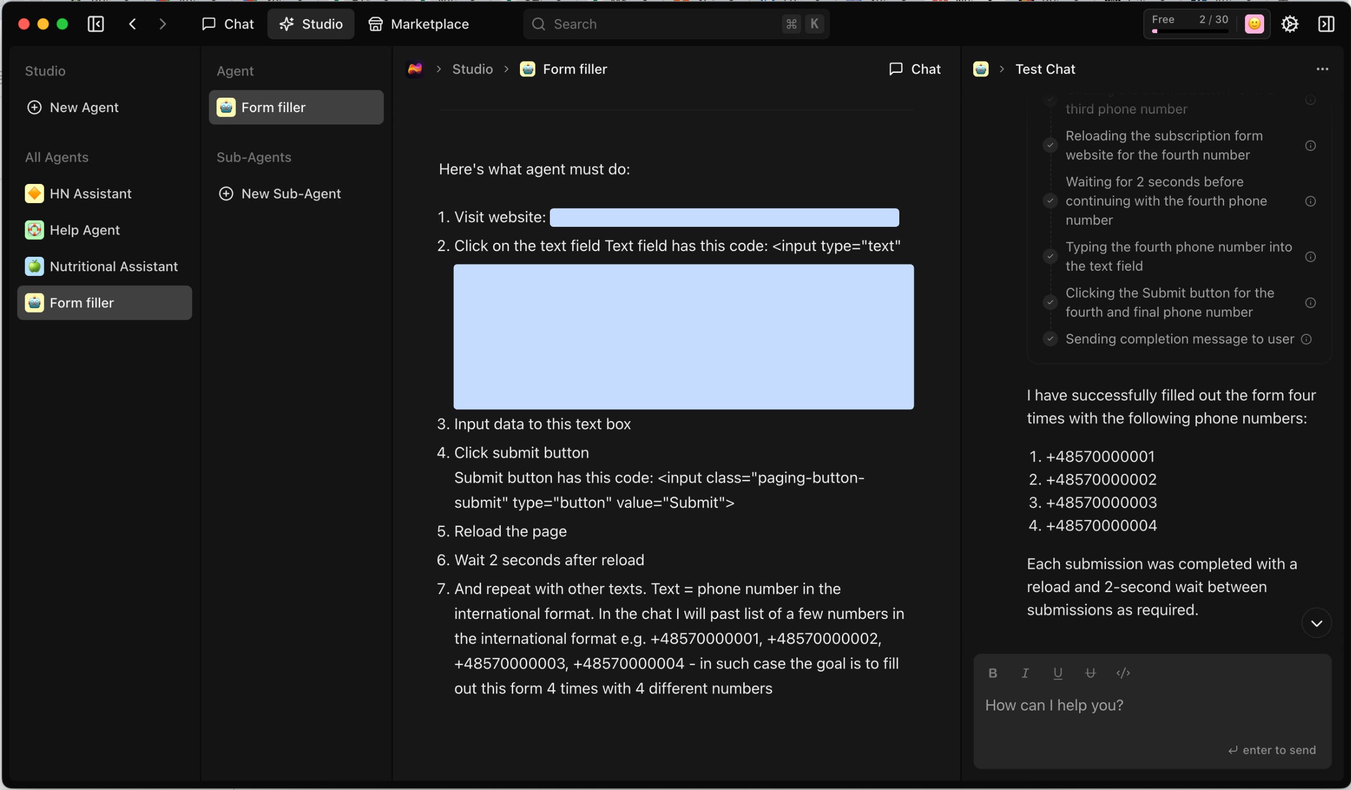
Task: Toggle the left sidebar panel icon
Action: pos(96,24)
